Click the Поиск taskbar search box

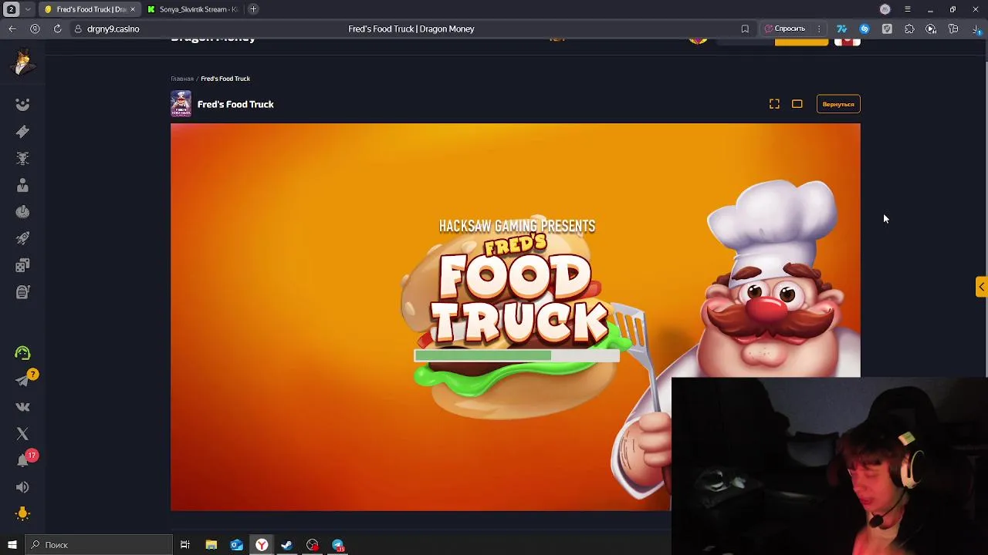[x=99, y=545]
